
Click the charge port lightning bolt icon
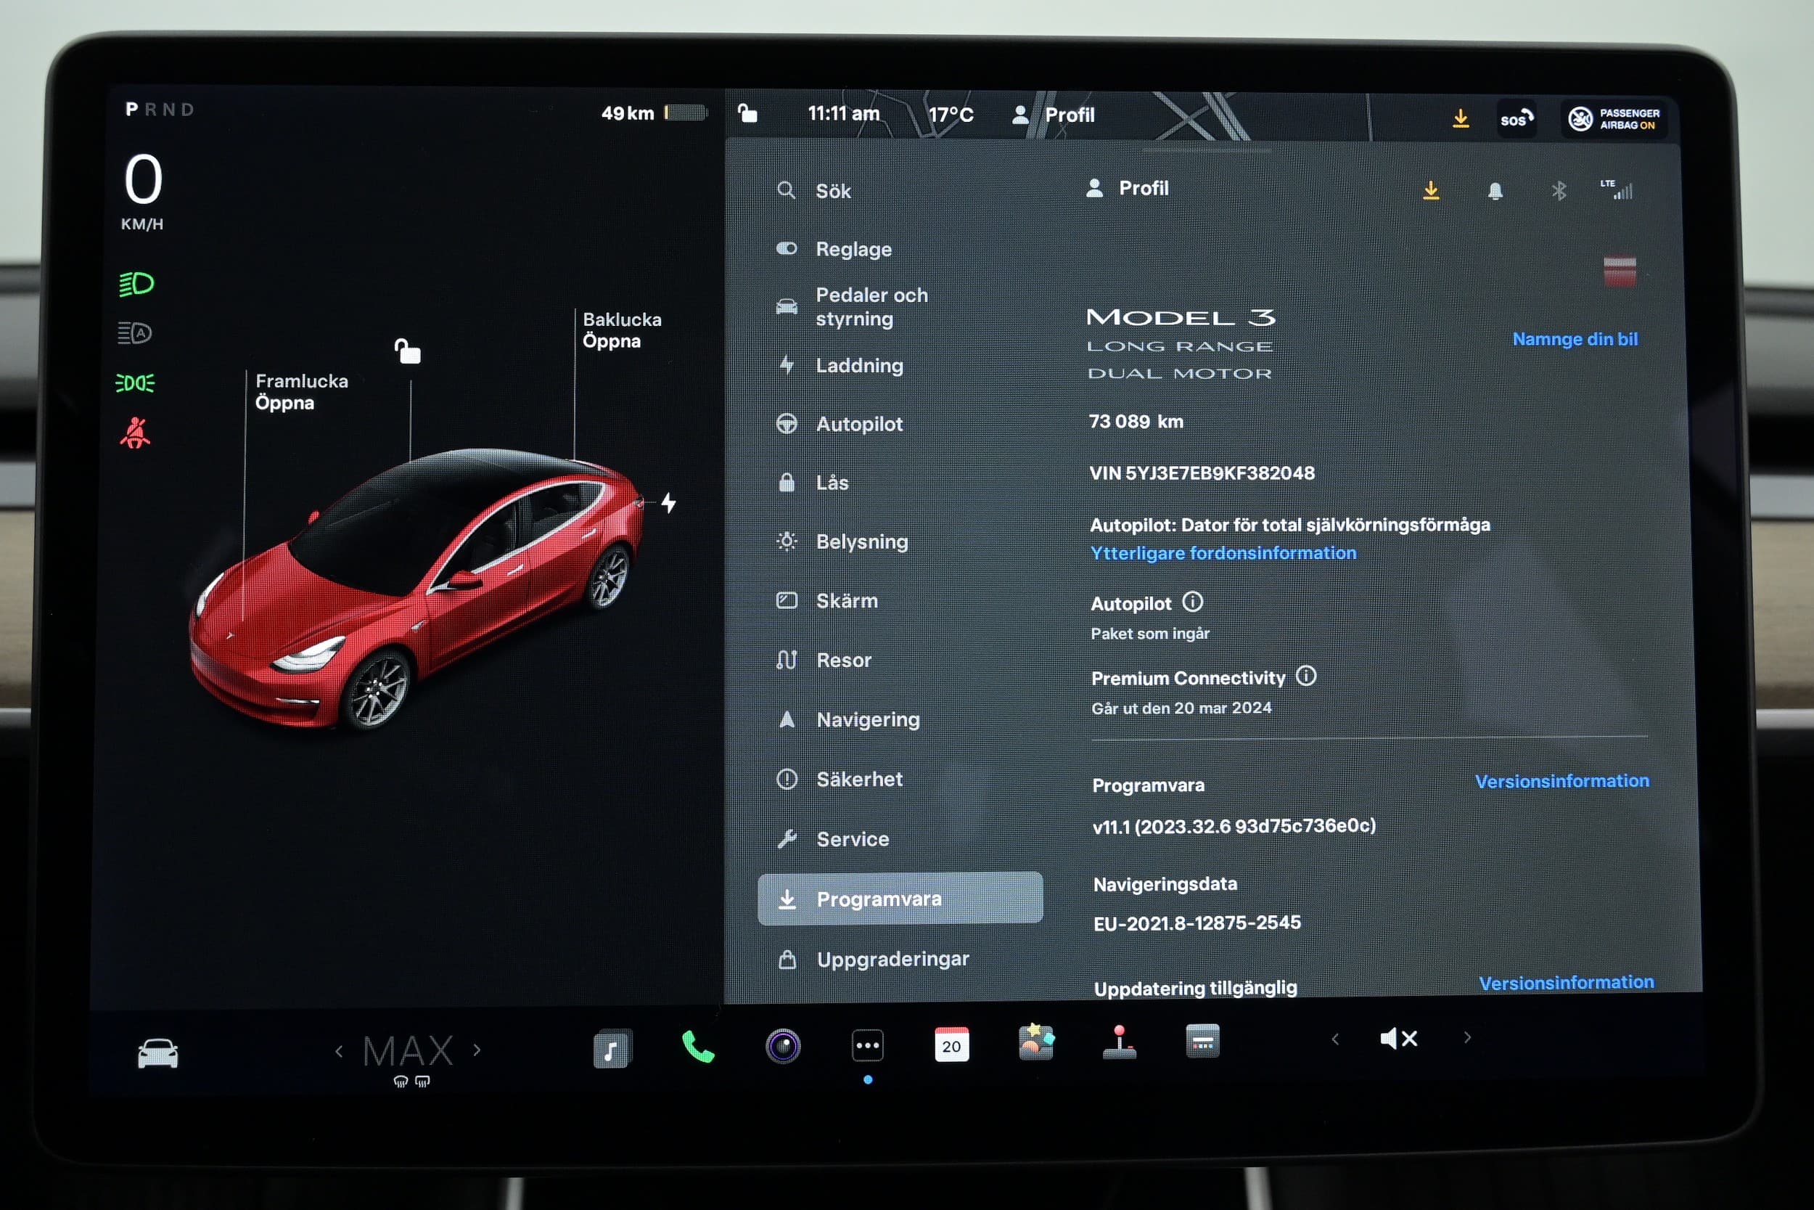[x=669, y=503]
